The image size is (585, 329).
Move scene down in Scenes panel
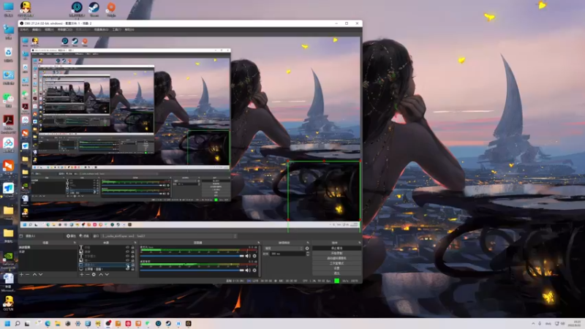(40, 275)
